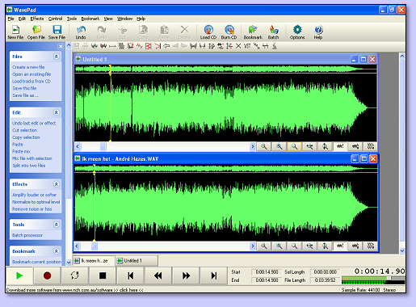
Task: Click Cut selection link
Action: [24, 130]
